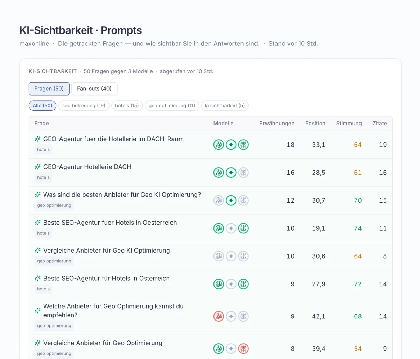Image resolution: width=420 pixels, height=359 pixels.
Task: Click Gemini icon in 'Vergleiche Anbieter für Geo Optimierung' row
Action: (231, 349)
